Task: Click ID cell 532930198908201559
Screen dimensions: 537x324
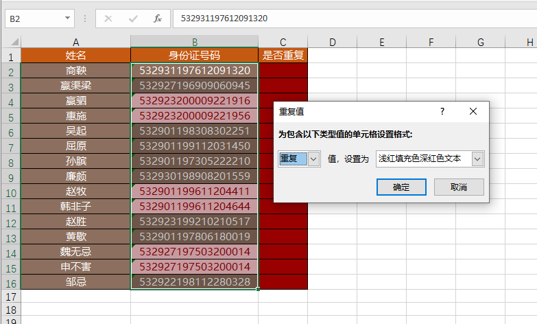Action: 195,176
